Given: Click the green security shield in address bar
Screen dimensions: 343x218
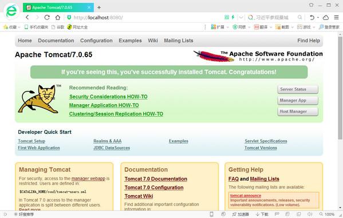Looking at the screenshot, I should coord(69,17).
